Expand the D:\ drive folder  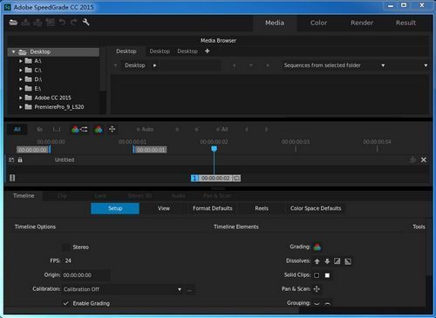[21, 79]
